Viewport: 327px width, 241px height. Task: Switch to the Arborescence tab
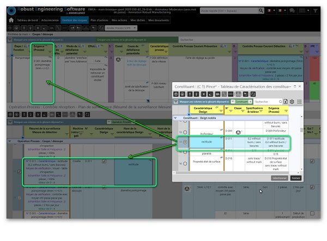click(x=50, y=20)
